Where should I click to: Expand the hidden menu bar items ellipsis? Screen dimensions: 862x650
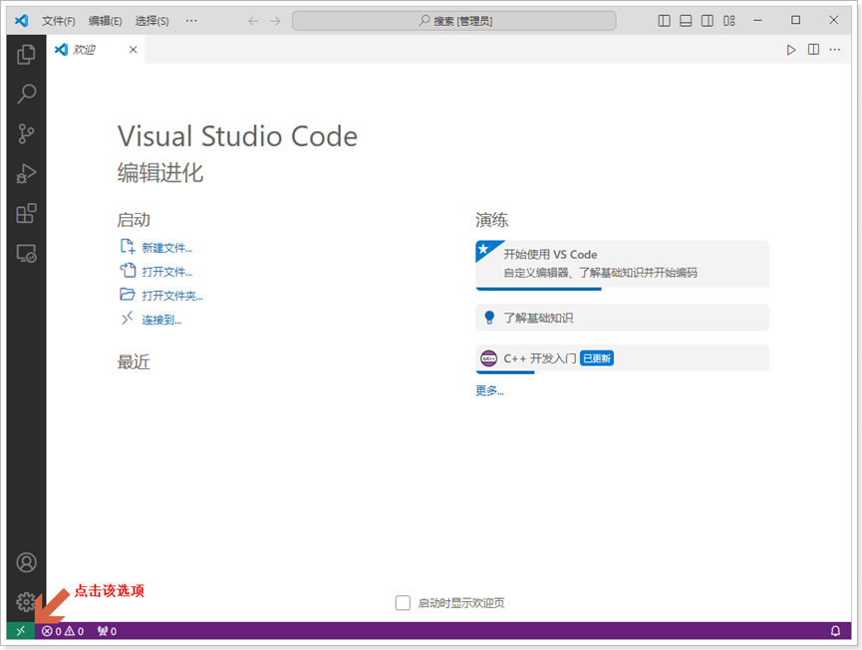pos(191,21)
